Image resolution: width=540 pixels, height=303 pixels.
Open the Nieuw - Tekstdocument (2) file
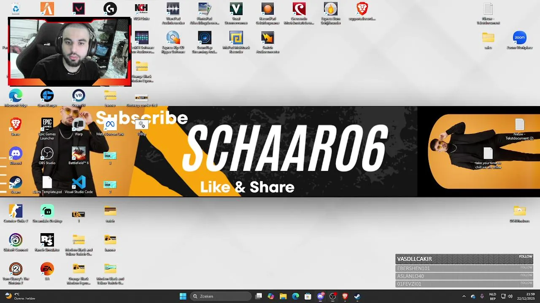tap(520, 129)
